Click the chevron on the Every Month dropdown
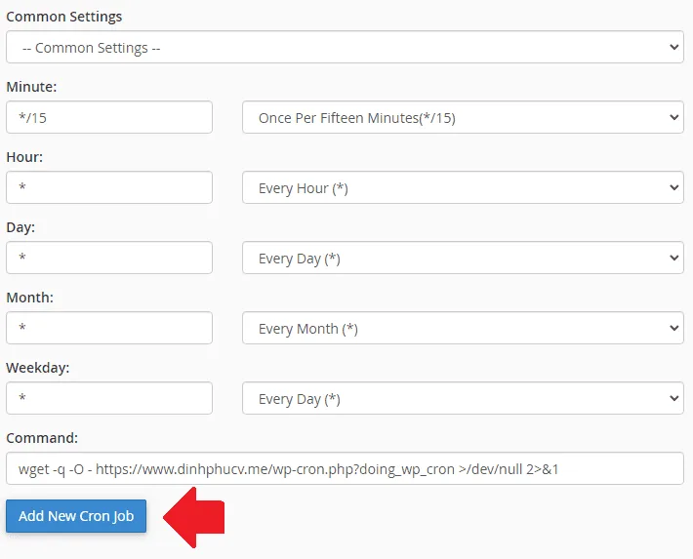This screenshot has width=693, height=559. click(x=673, y=329)
